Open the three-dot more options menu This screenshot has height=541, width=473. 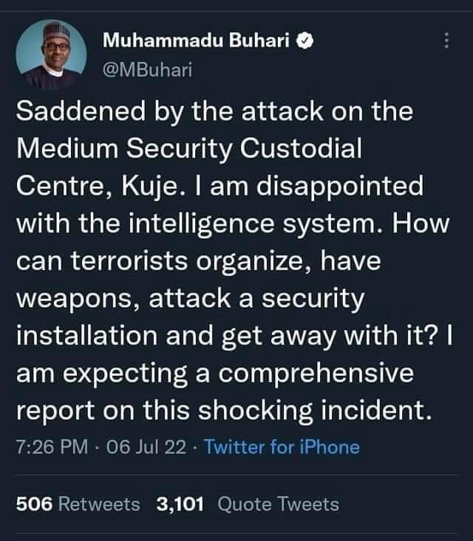[446, 42]
